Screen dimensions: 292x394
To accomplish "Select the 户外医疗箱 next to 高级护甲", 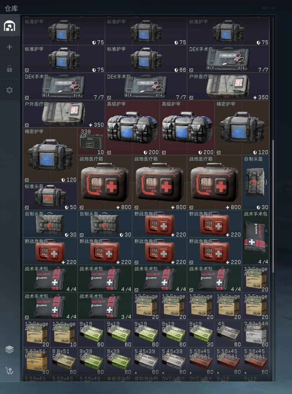I will tap(64, 114).
